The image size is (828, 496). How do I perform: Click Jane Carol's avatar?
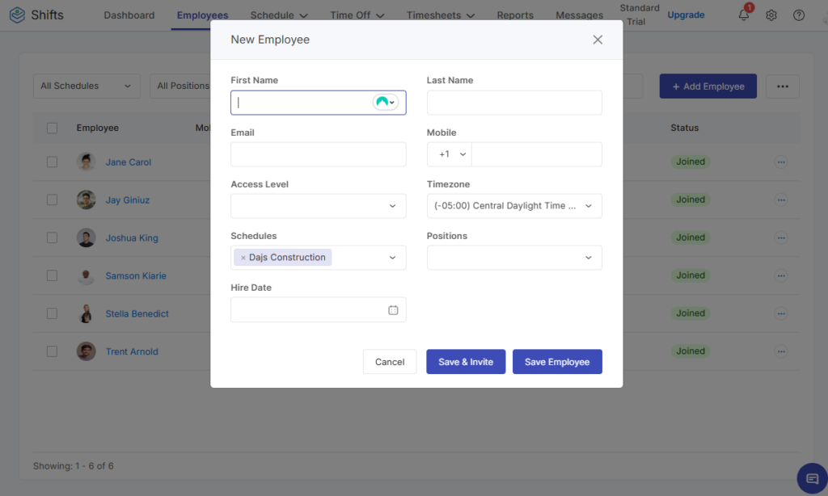point(86,162)
